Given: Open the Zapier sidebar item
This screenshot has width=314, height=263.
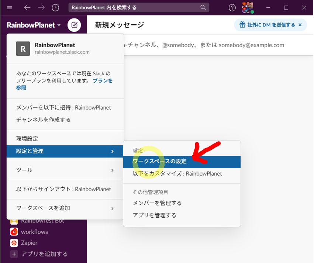Looking at the screenshot, I should click(x=29, y=243).
